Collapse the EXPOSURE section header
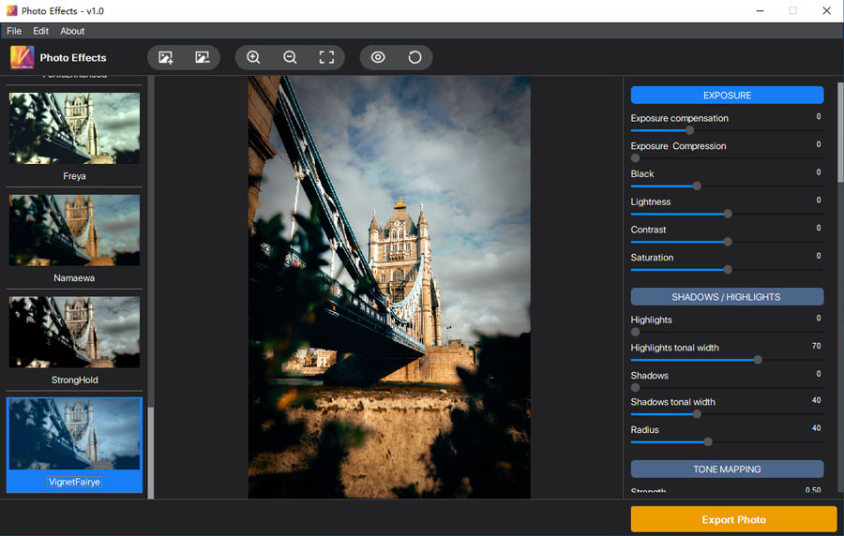844x536 pixels. (x=727, y=96)
